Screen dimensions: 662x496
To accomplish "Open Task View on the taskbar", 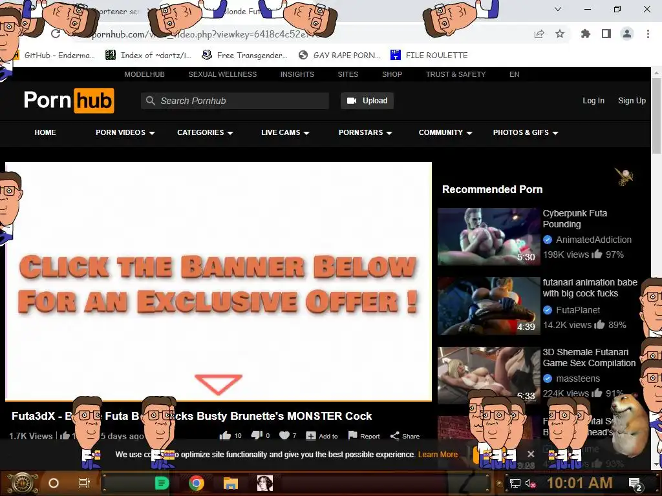I will 85,483.
